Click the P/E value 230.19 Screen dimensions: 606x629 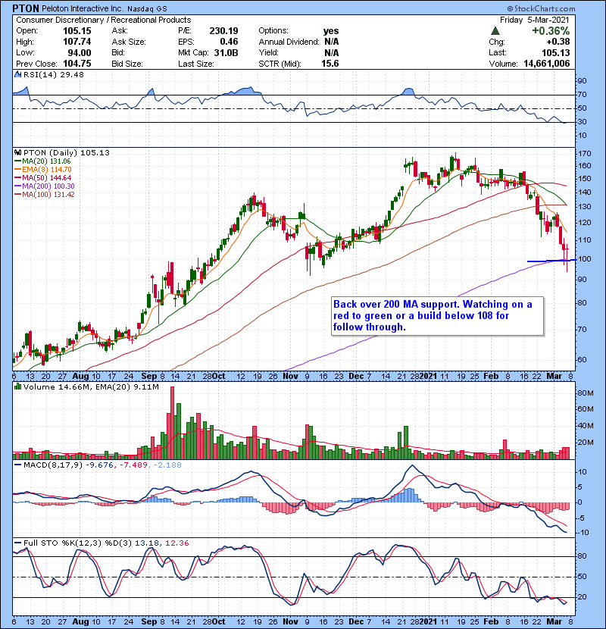click(223, 31)
